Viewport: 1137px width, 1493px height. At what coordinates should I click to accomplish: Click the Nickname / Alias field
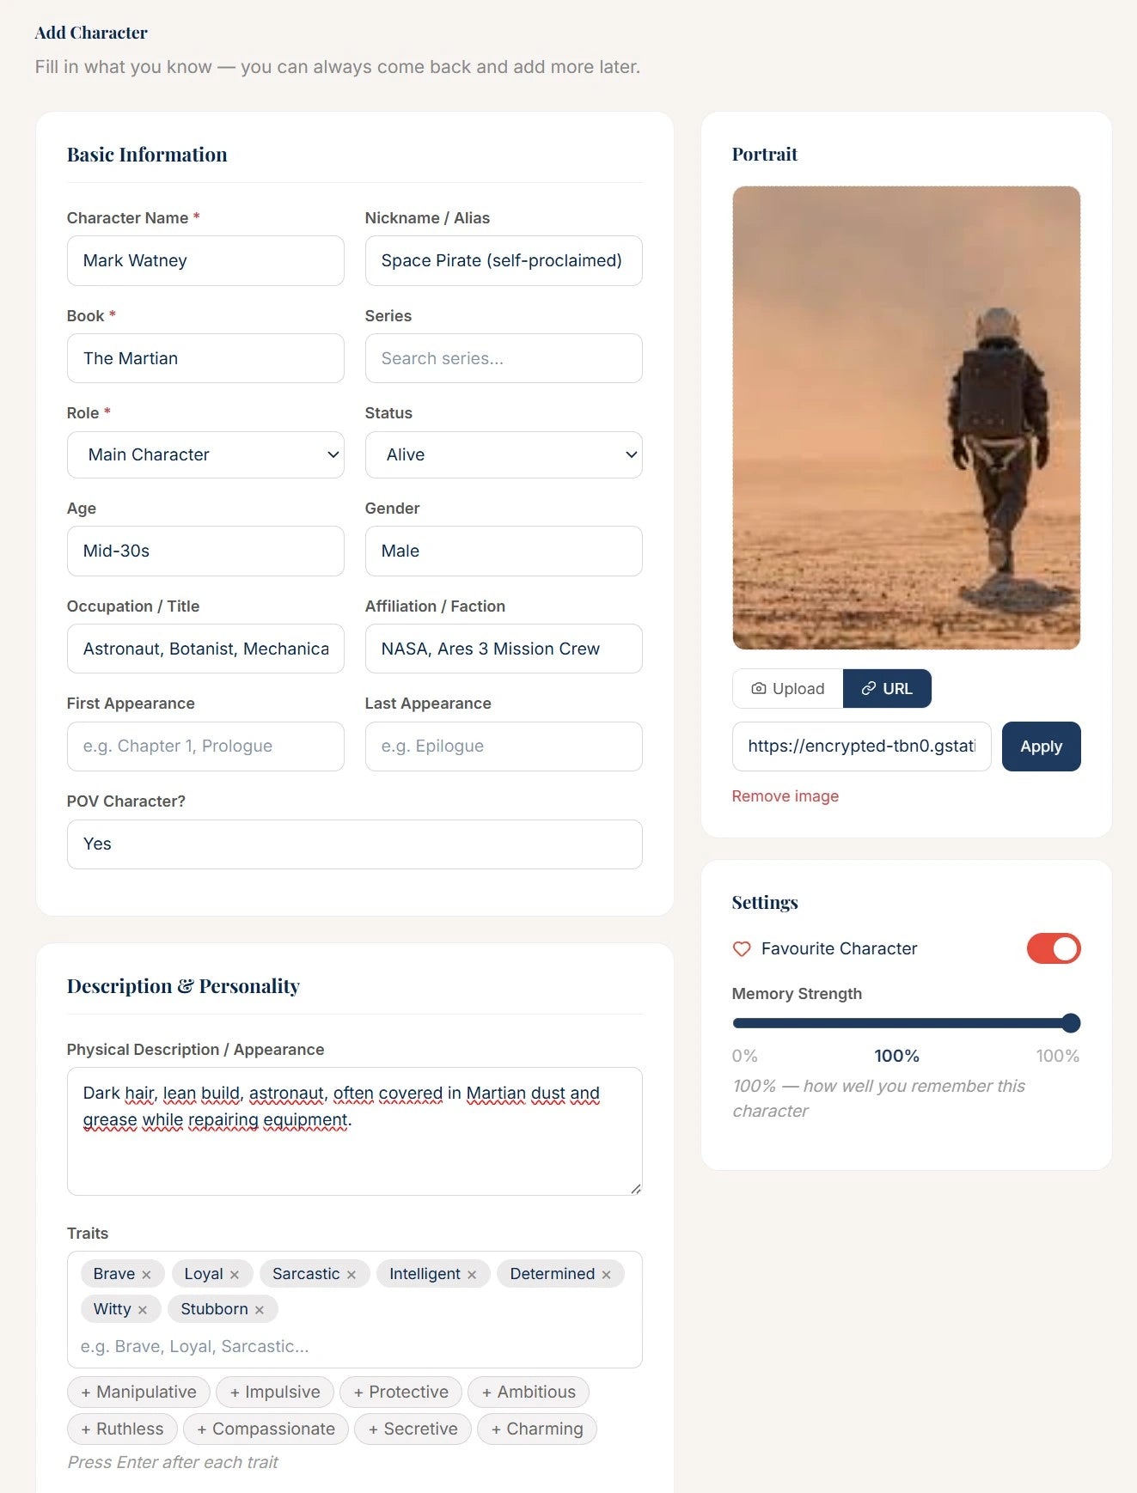point(504,260)
